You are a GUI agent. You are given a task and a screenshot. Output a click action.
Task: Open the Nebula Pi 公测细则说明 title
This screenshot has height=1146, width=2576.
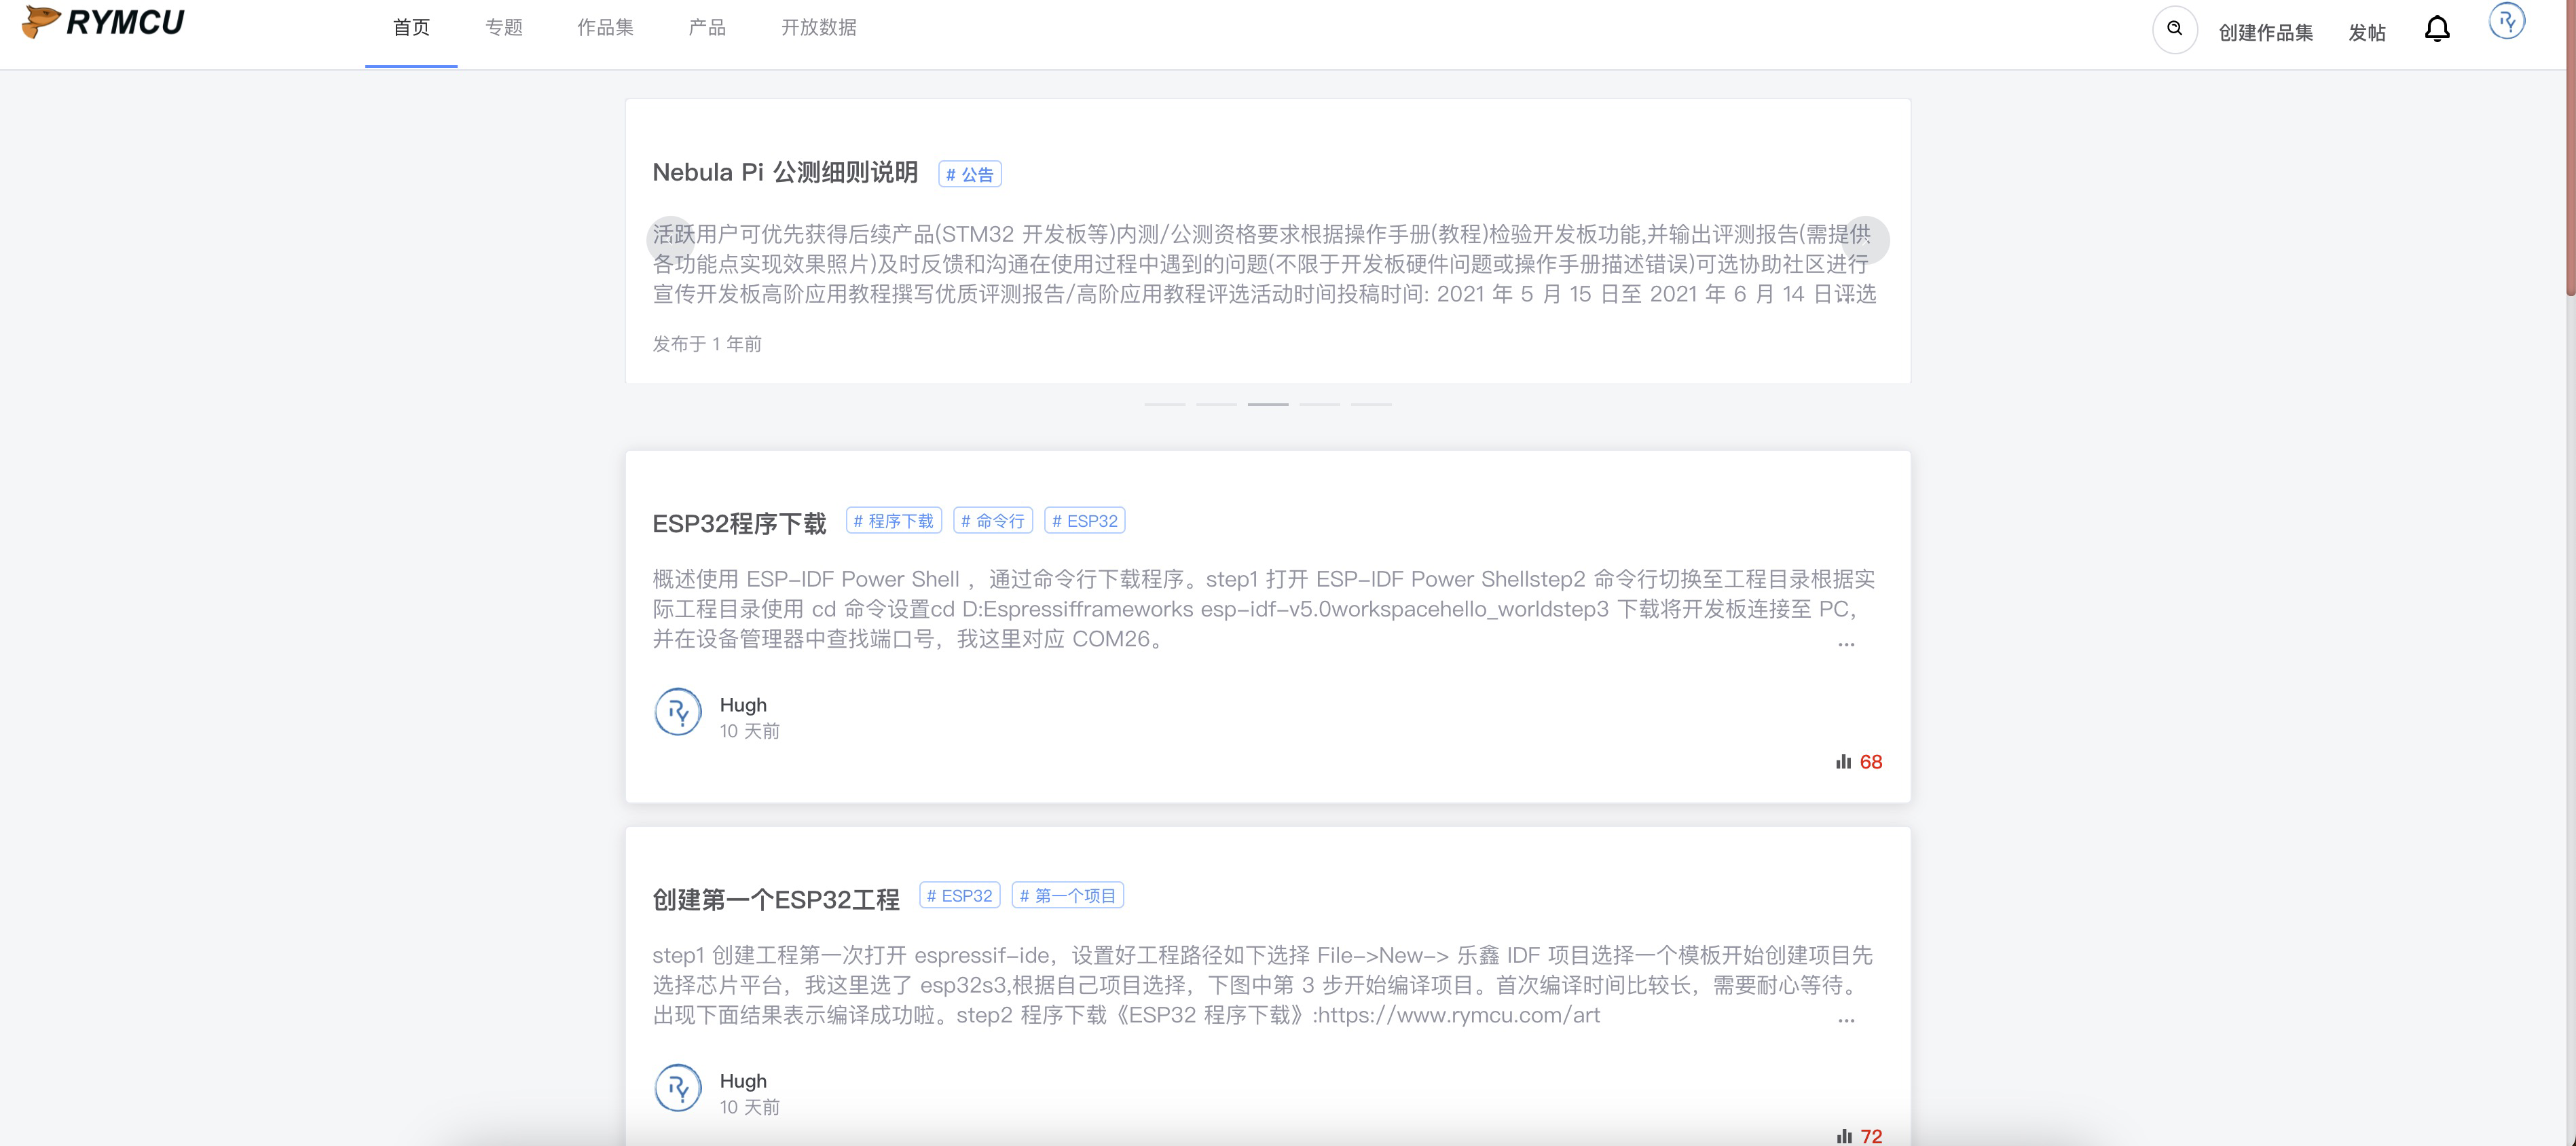[x=785, y=172]
